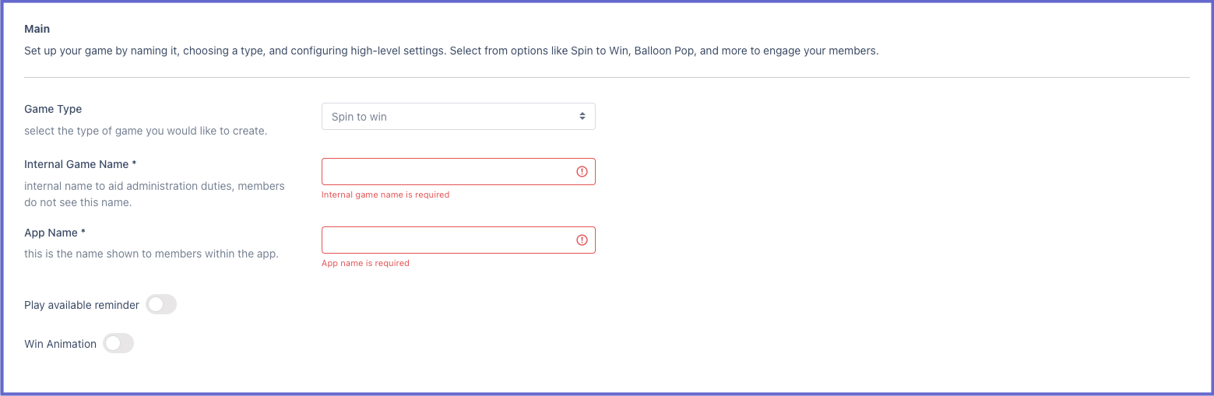Click the error icon inside App Name field
1214x396 pixels.
tap(582, 240)
